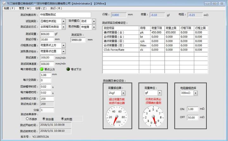The image size is (228, 141).
Task: Click the 测试速度 field 300.00 mm/min
Action: (x=47, y=58)
